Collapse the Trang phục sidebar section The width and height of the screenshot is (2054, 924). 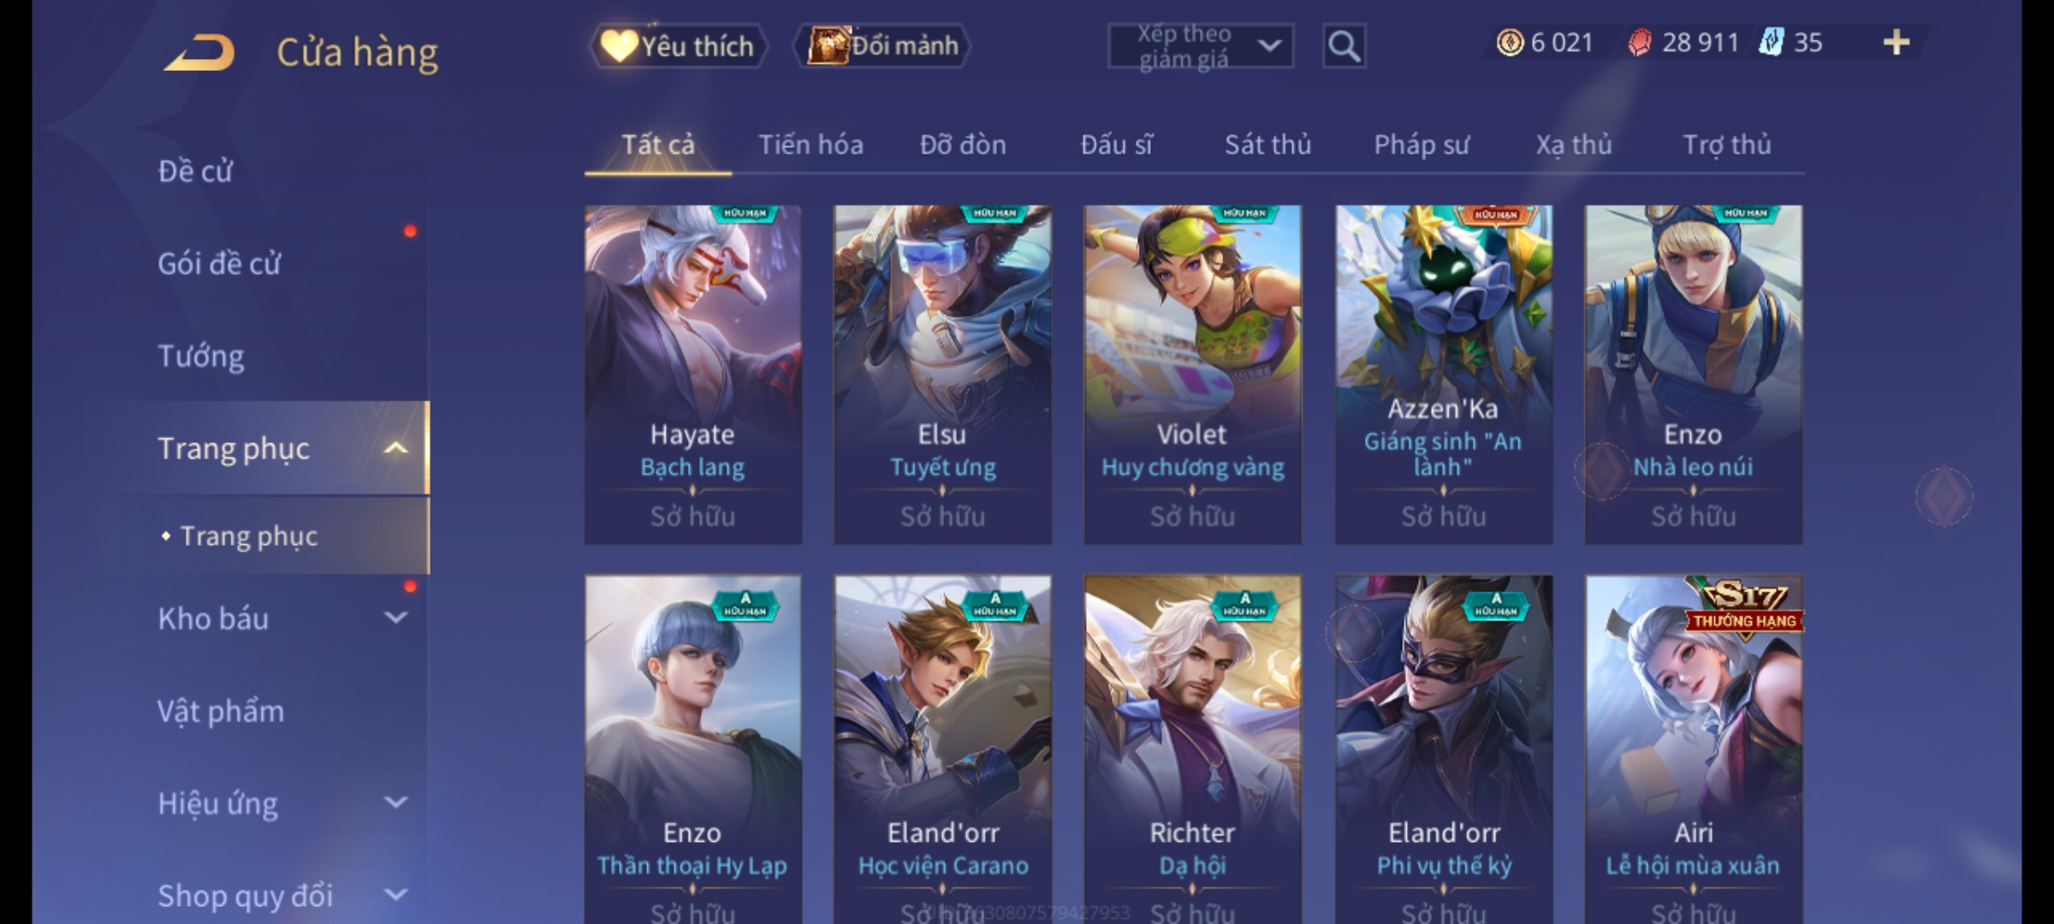[x=395, y=447]
